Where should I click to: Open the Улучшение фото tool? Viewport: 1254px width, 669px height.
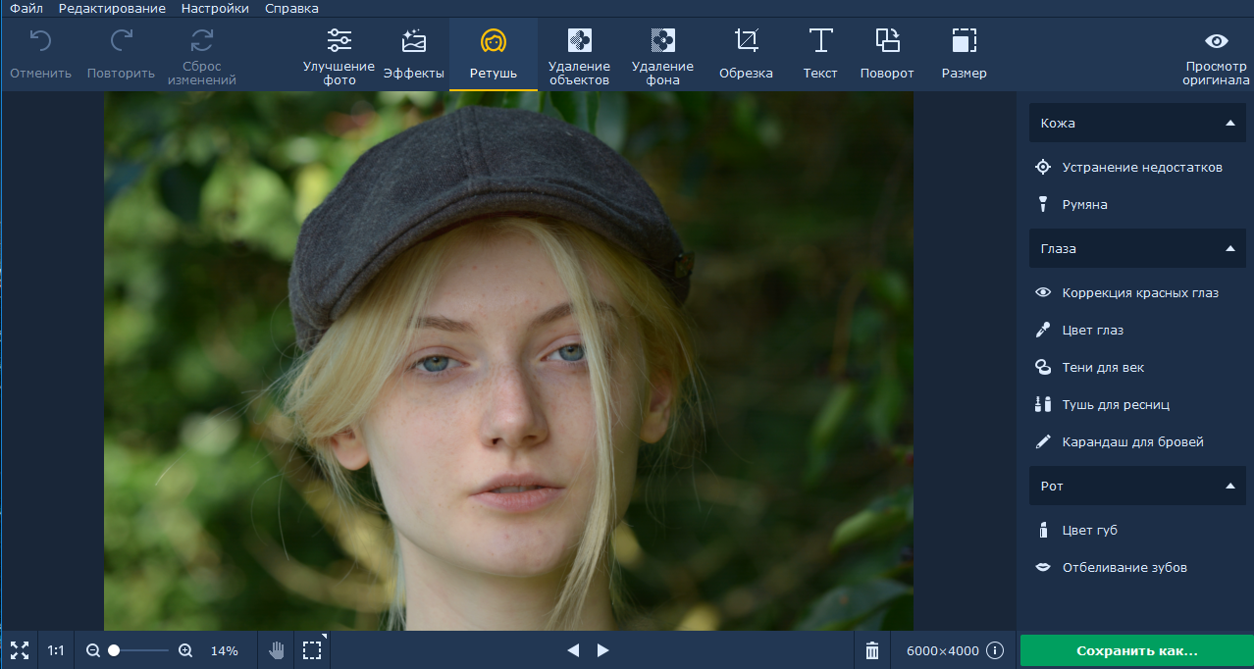coord(339,55)
